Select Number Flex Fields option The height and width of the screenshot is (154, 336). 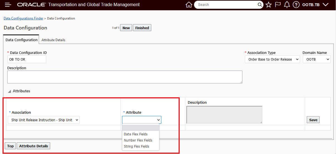coord(141,140)
